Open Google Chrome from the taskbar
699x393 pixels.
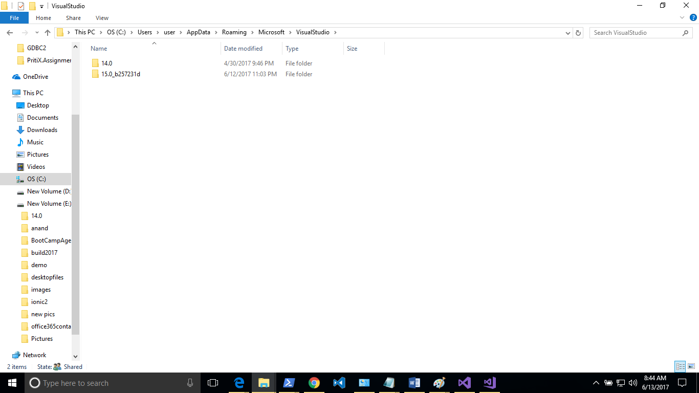click(x=314, y=382)
